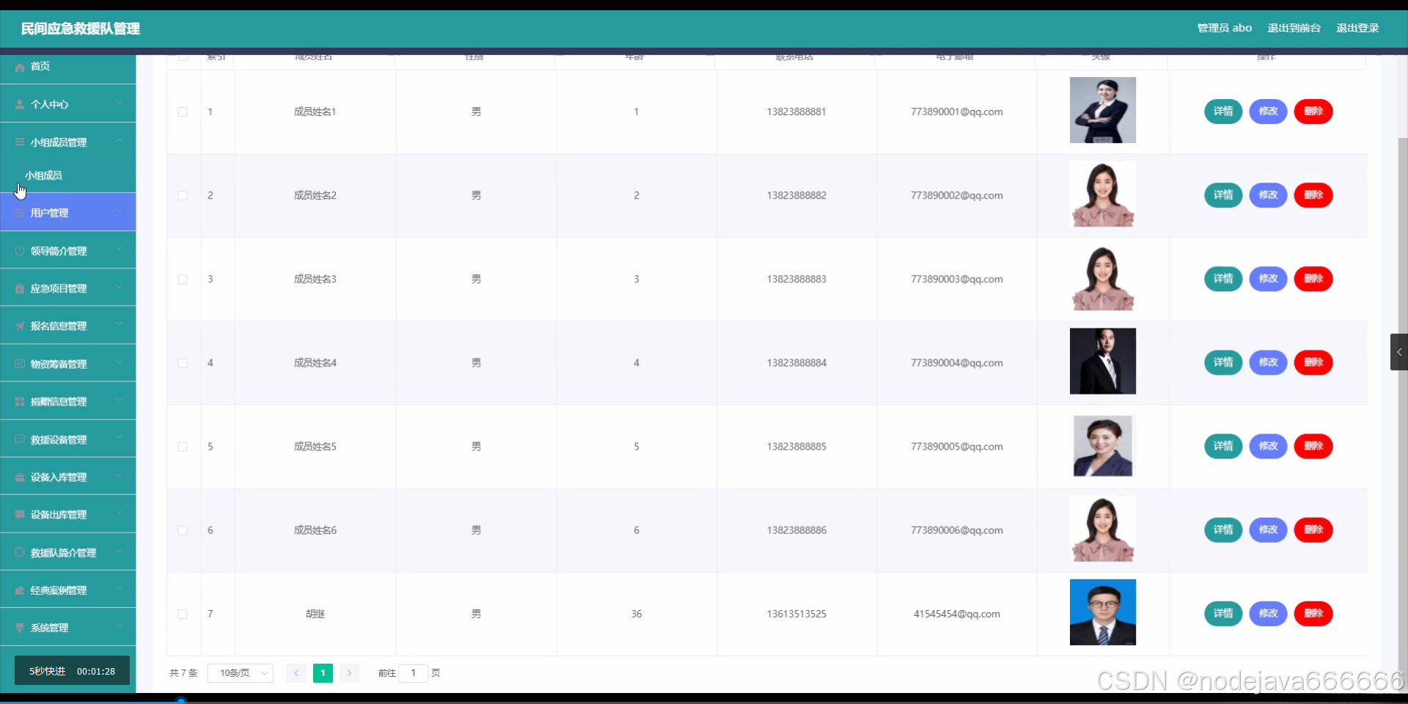Screen dimensions: 1408x704
Task: Click the power icon beside 领导简介管理
Action: tap(20, 251)
